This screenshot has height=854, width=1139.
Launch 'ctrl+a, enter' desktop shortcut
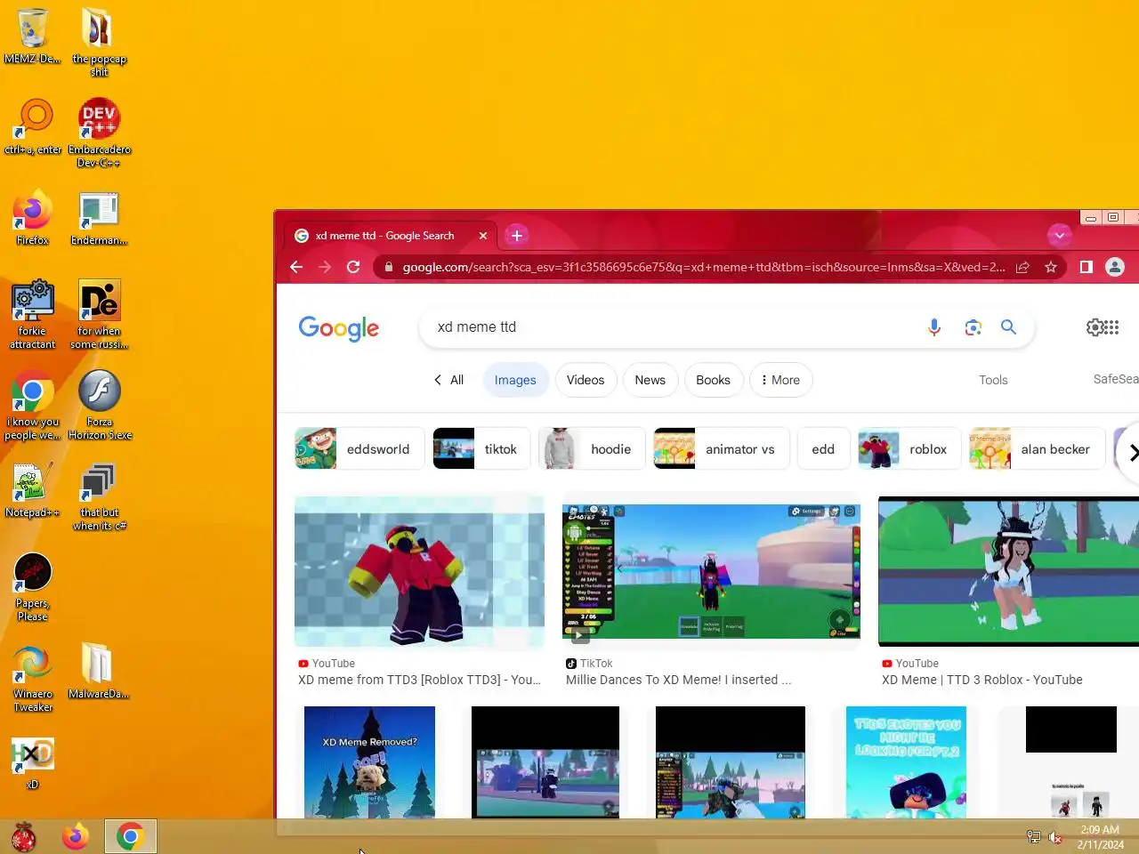click(x=33, y=126)
